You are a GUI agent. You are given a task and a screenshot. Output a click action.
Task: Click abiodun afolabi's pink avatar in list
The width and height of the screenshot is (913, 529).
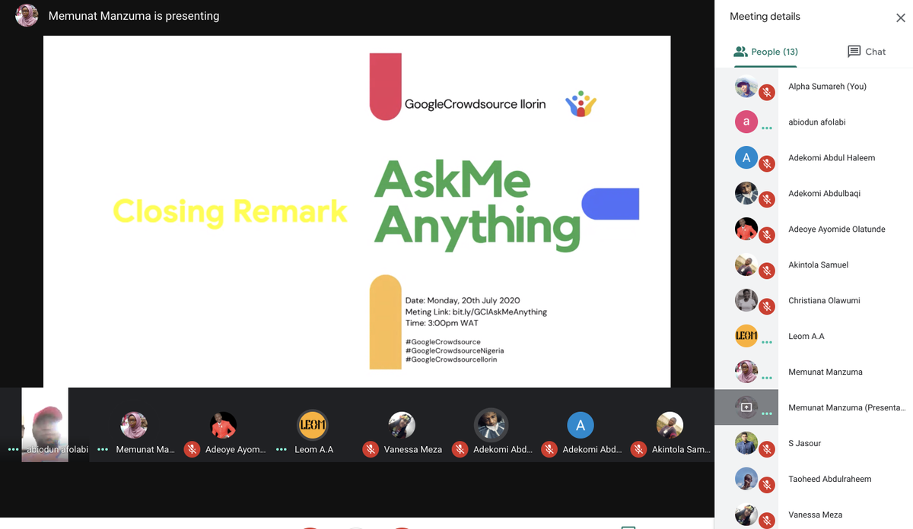[x=746, y=122]
